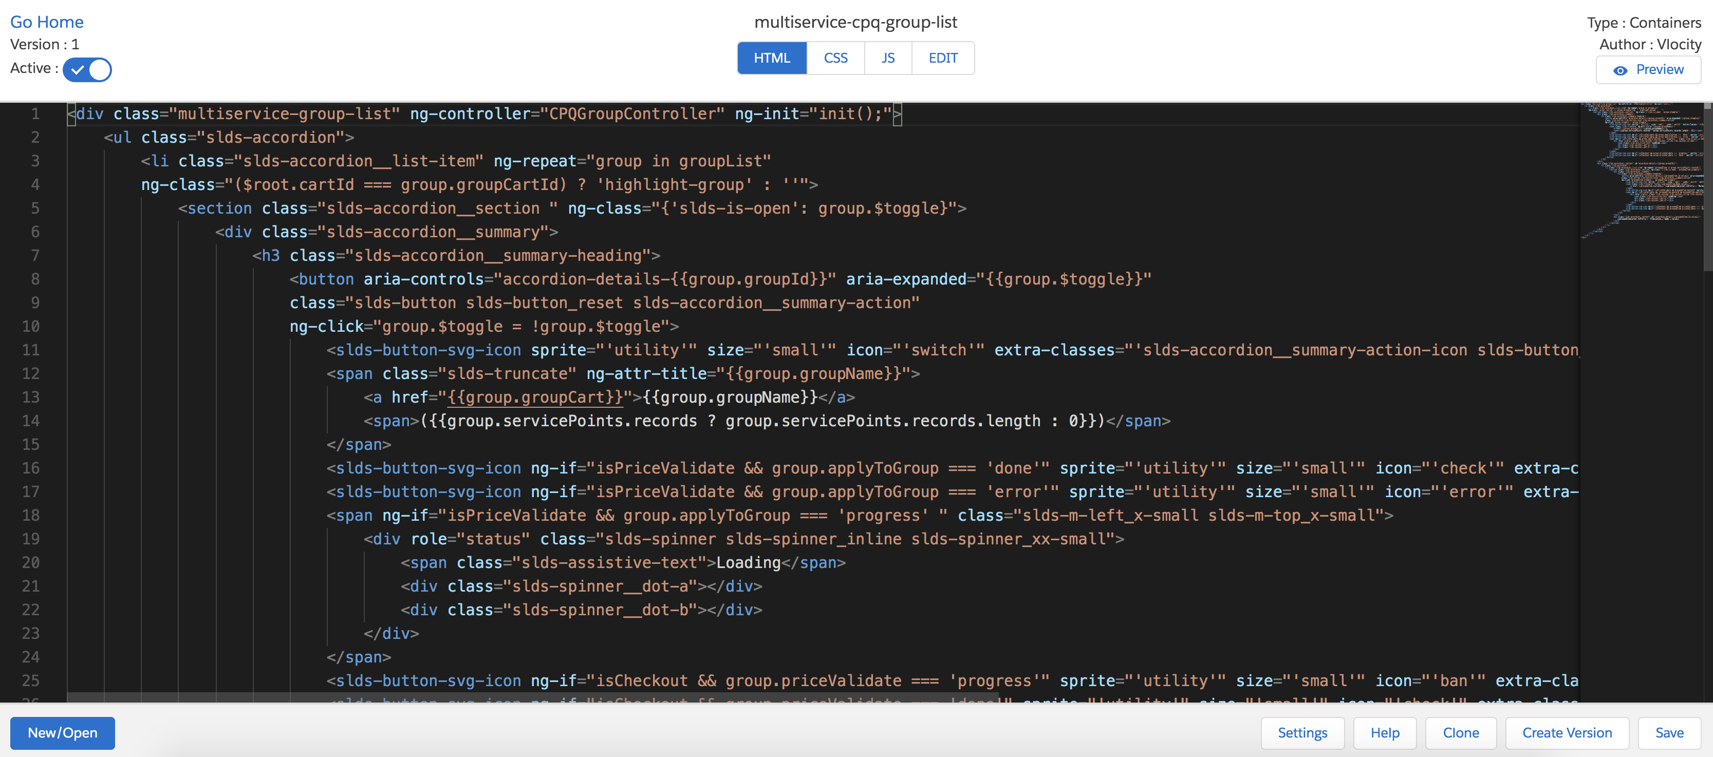Click role="status" on line 19
The width and height of the screenshot is (1713, 757).
tap(470, 539)
